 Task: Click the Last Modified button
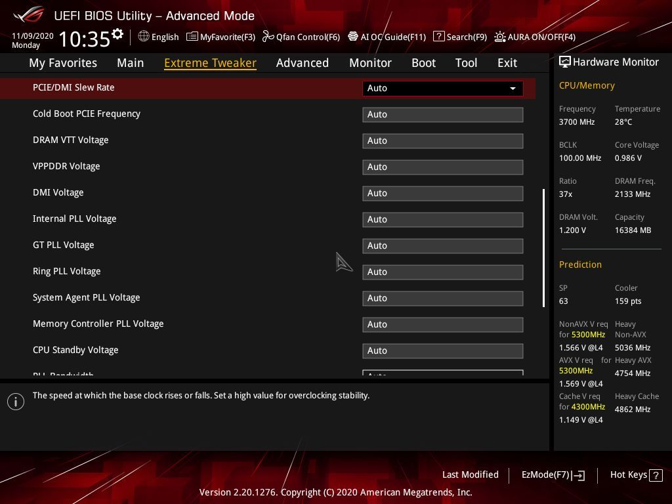pos(470,474)
